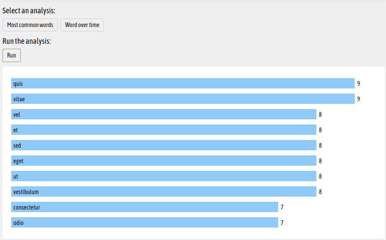Click the vel bar in chart
Viewport: 386px width, 240px height.
[x=164, y=114]
